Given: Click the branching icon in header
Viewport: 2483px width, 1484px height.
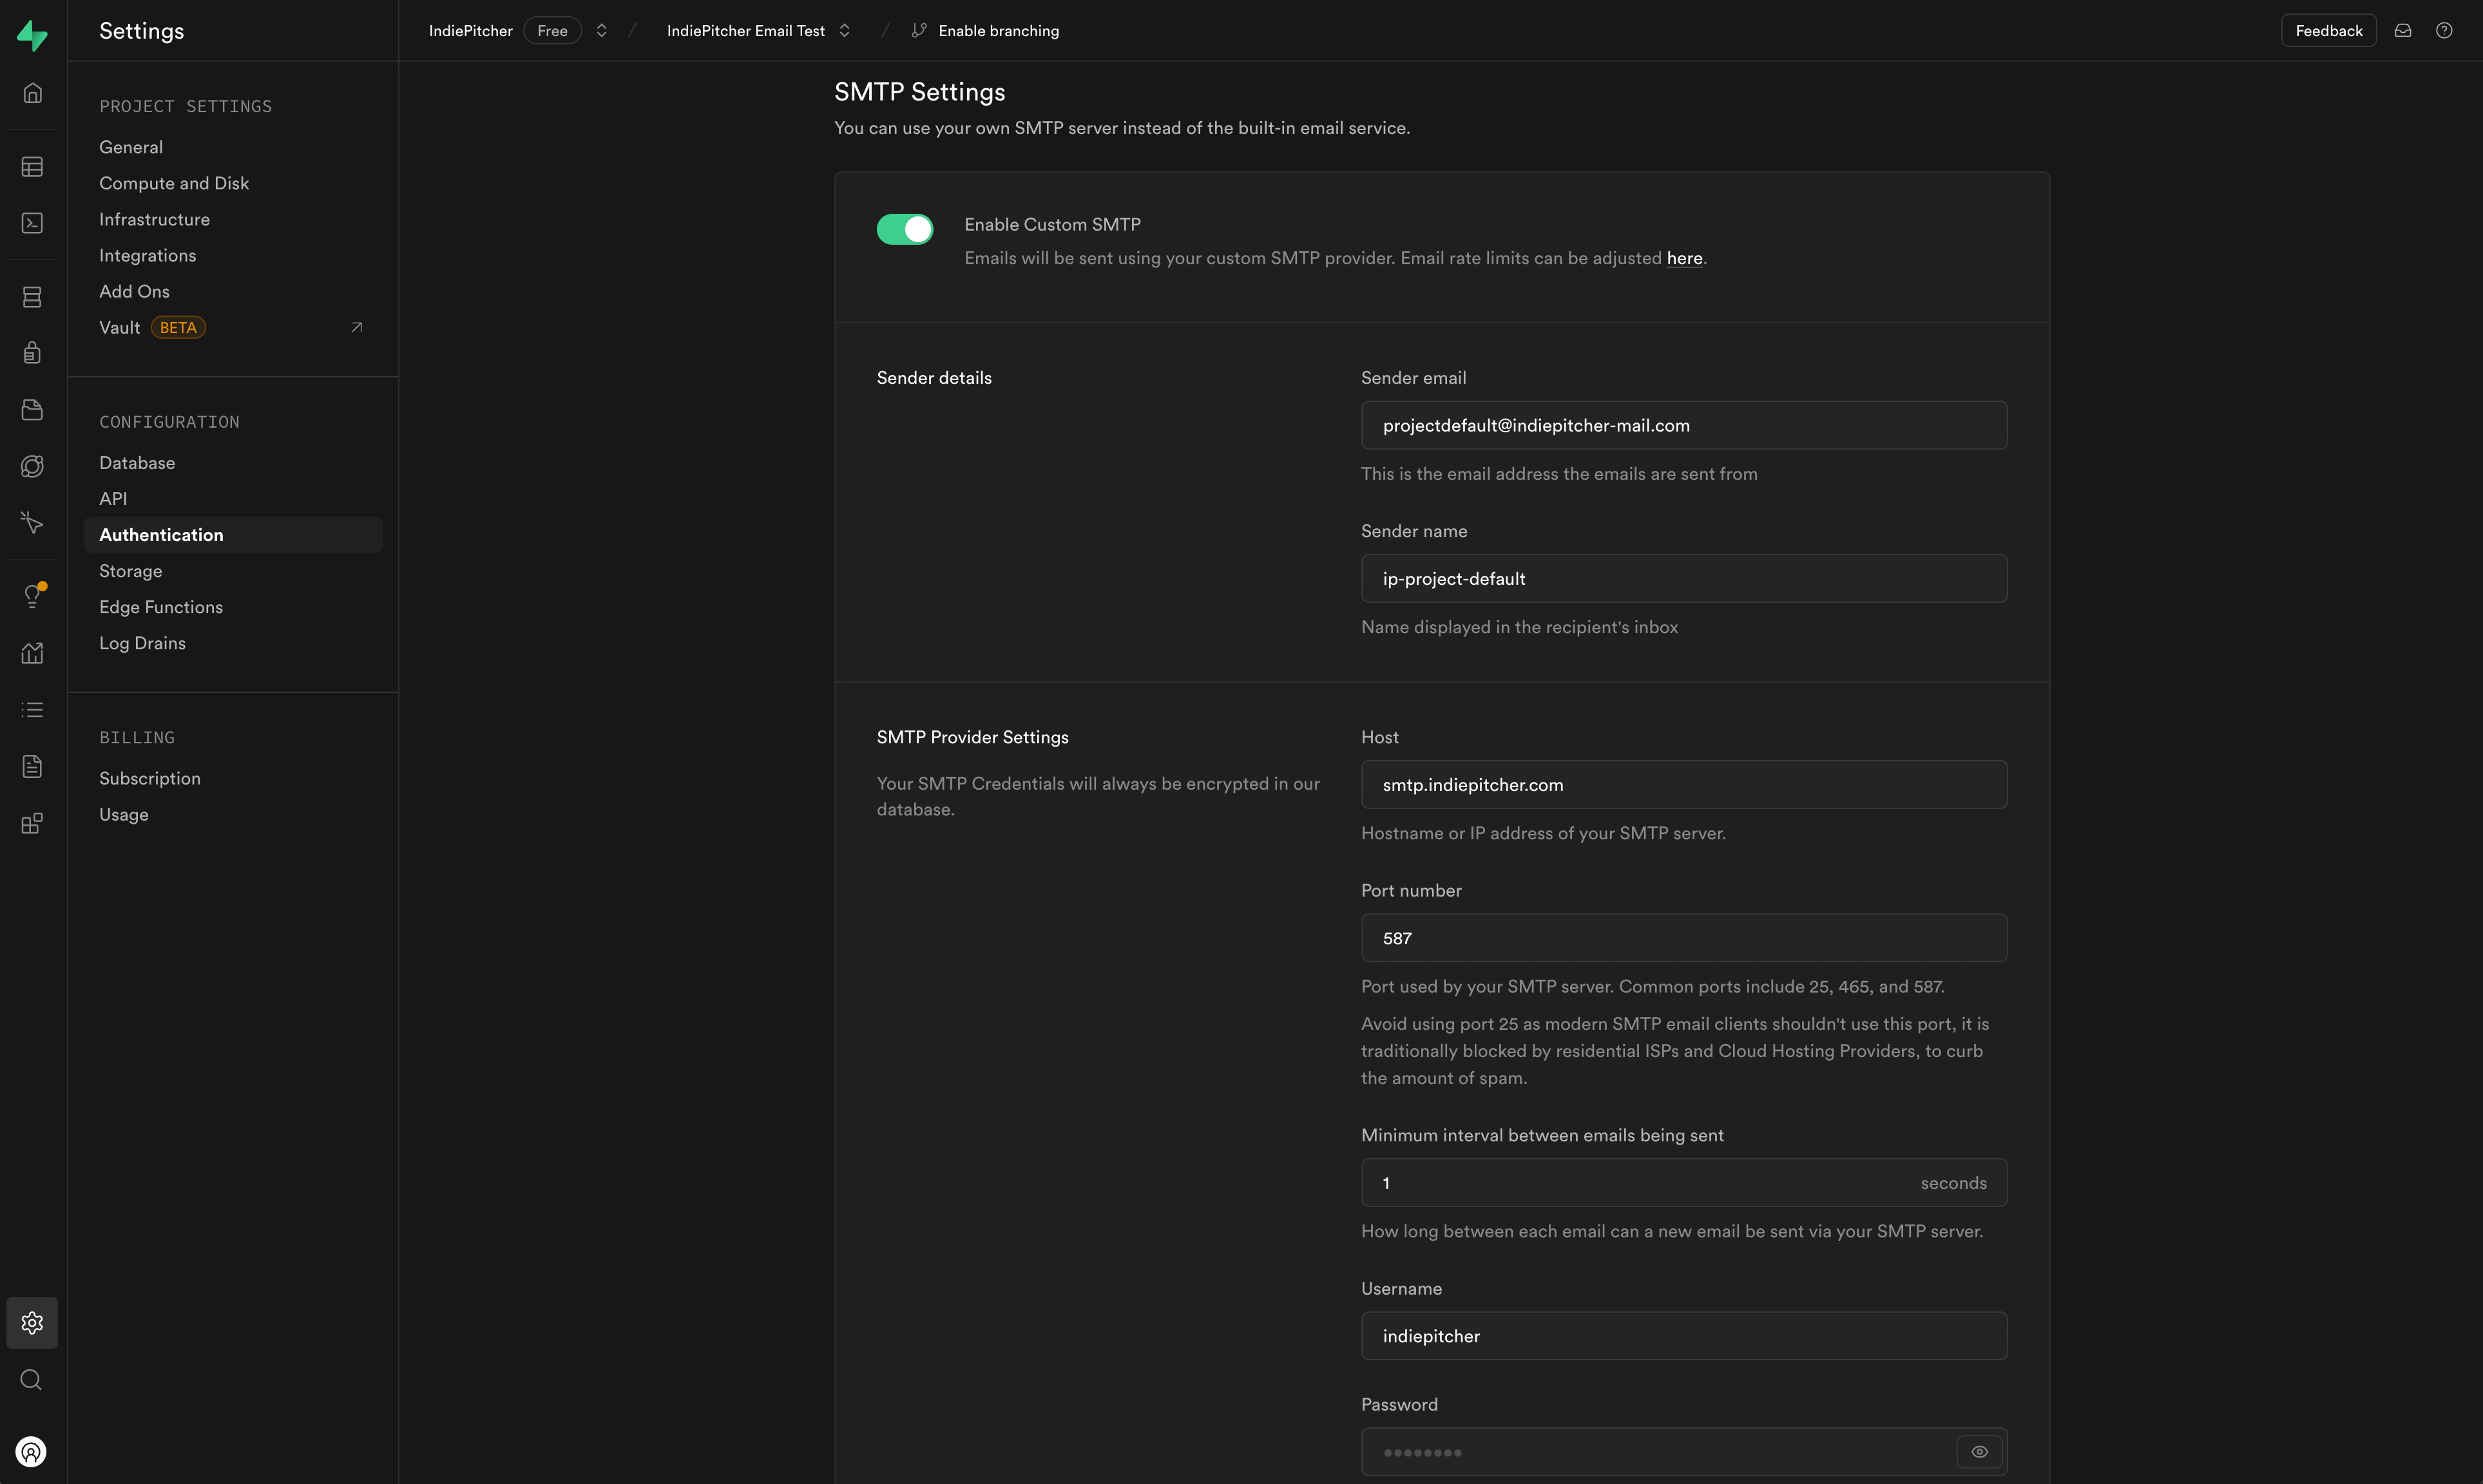Looking at the screenshot, I should coord(919,31).
